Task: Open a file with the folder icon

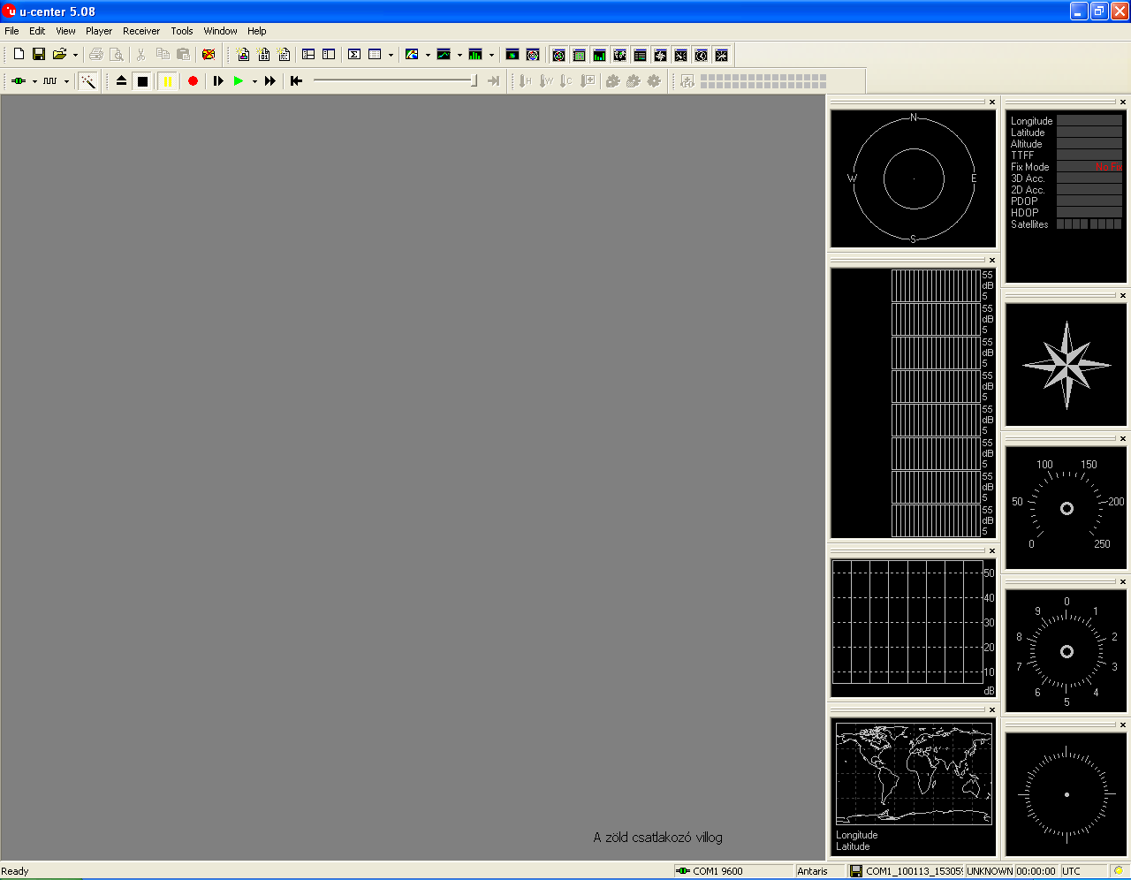Action: [x=59, y=55]
